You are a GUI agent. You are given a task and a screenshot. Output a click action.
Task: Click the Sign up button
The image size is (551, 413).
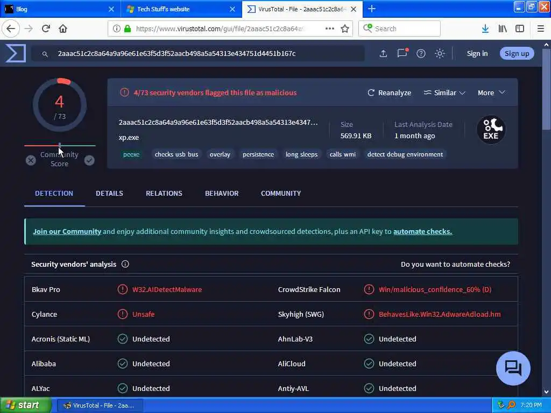[x=517, y=53]
